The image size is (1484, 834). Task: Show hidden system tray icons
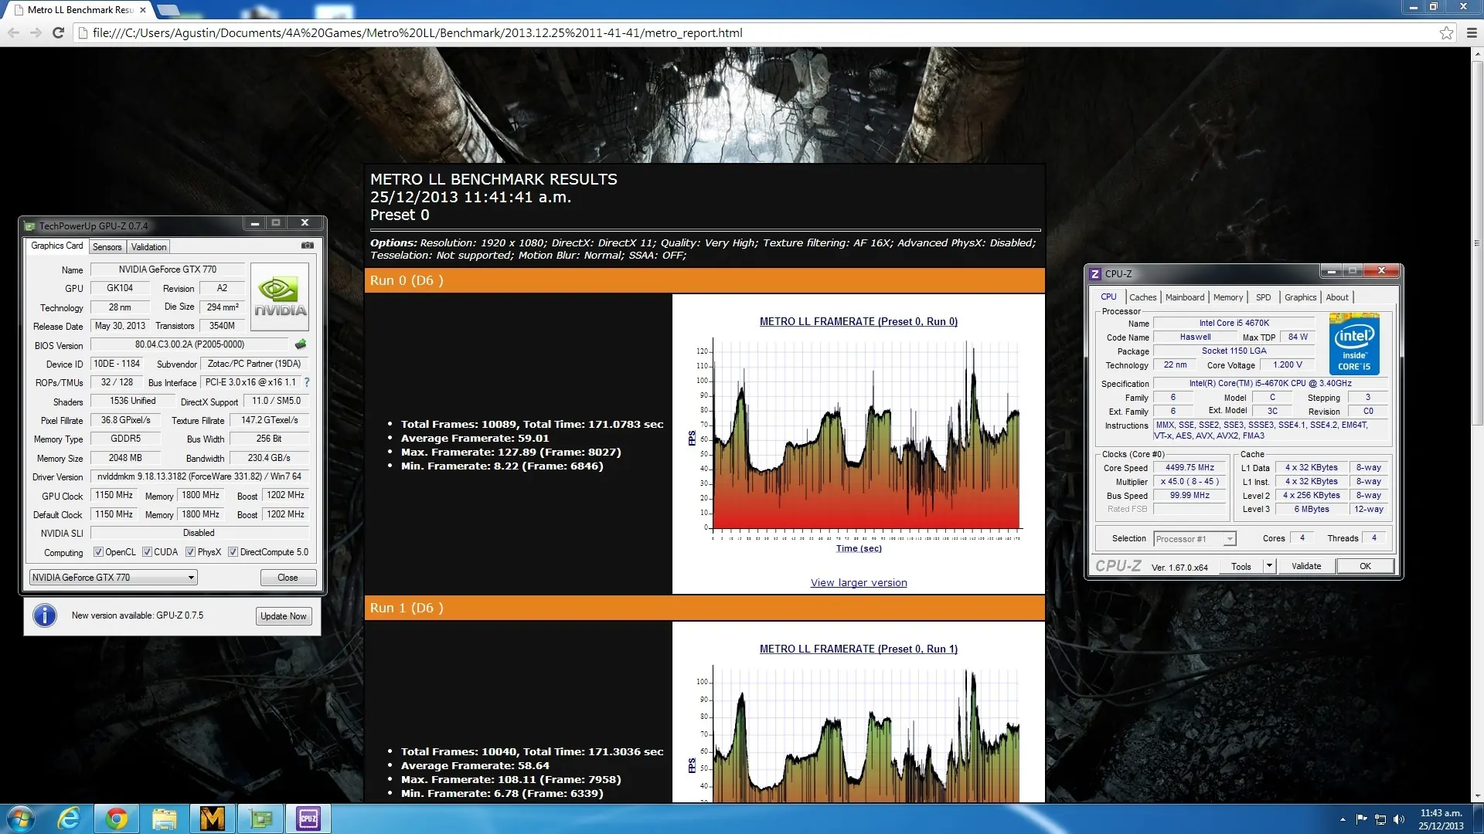[x=1343, y=819]
